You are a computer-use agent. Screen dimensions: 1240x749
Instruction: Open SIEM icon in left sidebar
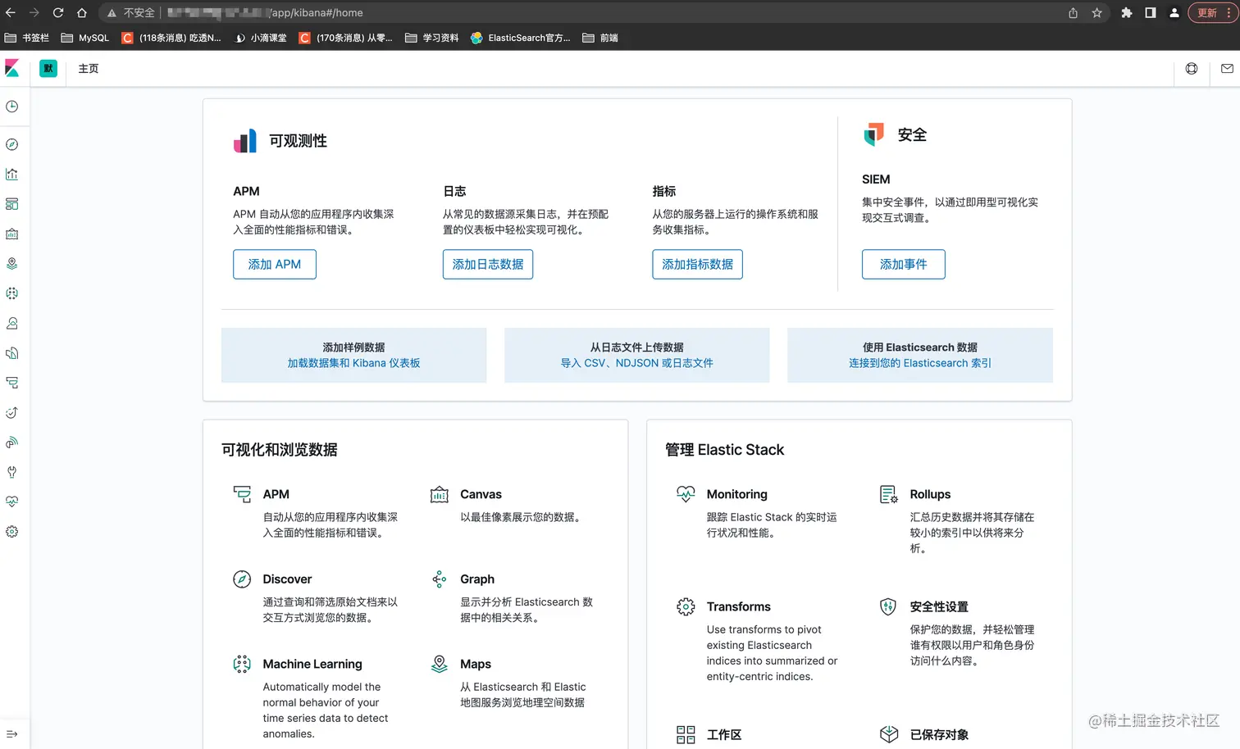[12, 443]
